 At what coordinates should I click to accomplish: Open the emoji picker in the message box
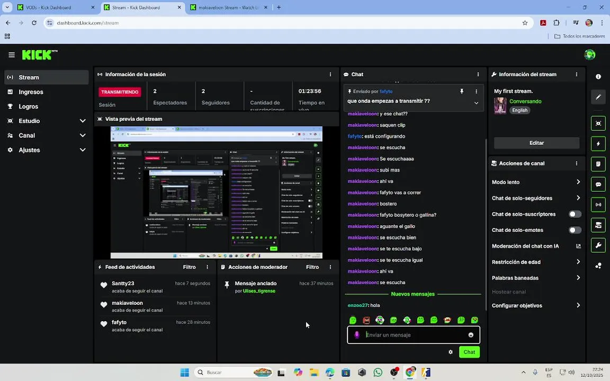[x=471, y=335]
